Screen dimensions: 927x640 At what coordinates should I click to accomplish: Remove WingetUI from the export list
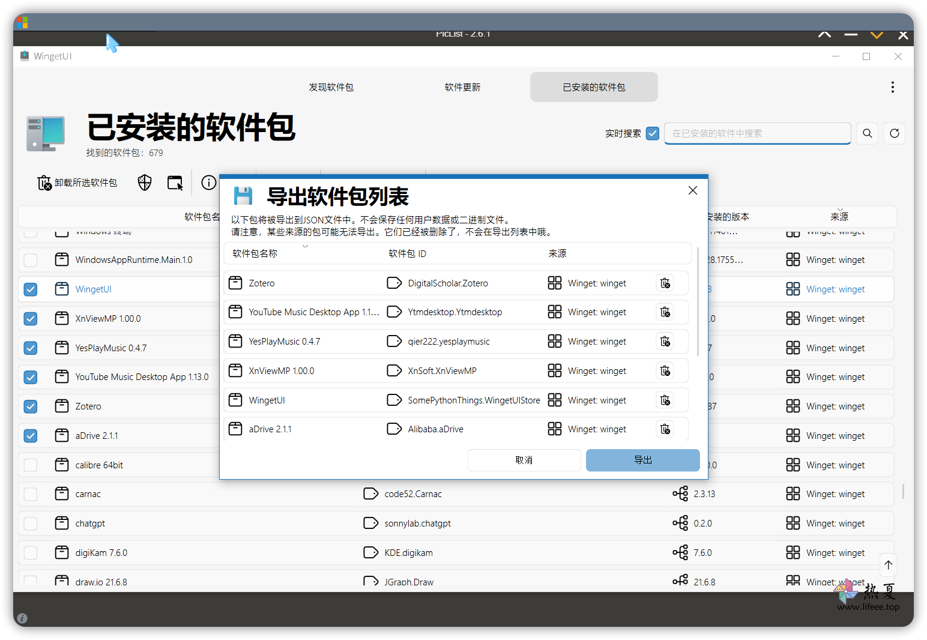click(665, 400)
